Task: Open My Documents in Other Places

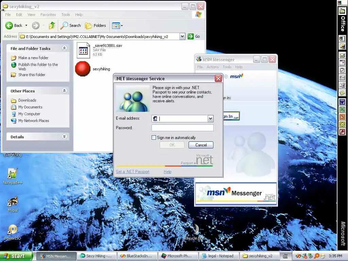Action: (30, 107)
